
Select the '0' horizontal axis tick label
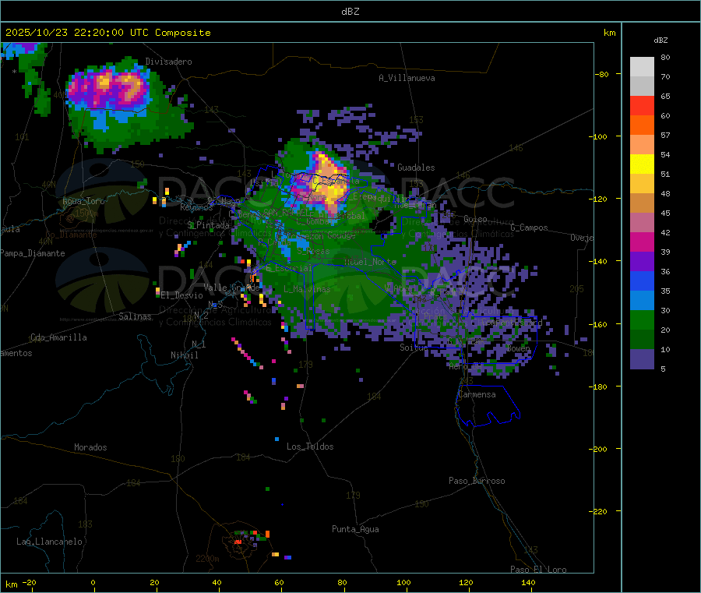(x=93, y=582)
